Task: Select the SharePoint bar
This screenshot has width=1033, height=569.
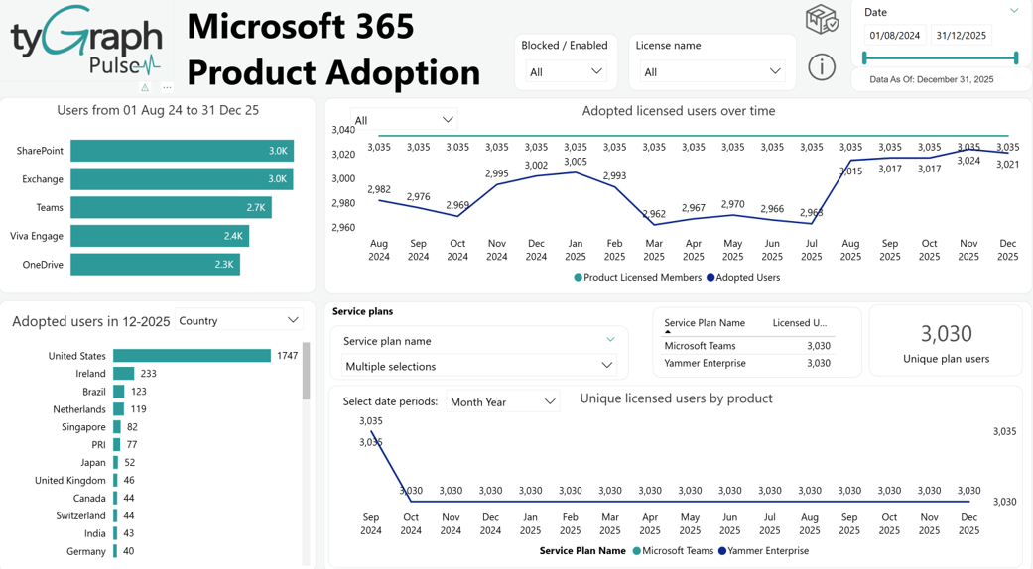Action: pos(182,151)
